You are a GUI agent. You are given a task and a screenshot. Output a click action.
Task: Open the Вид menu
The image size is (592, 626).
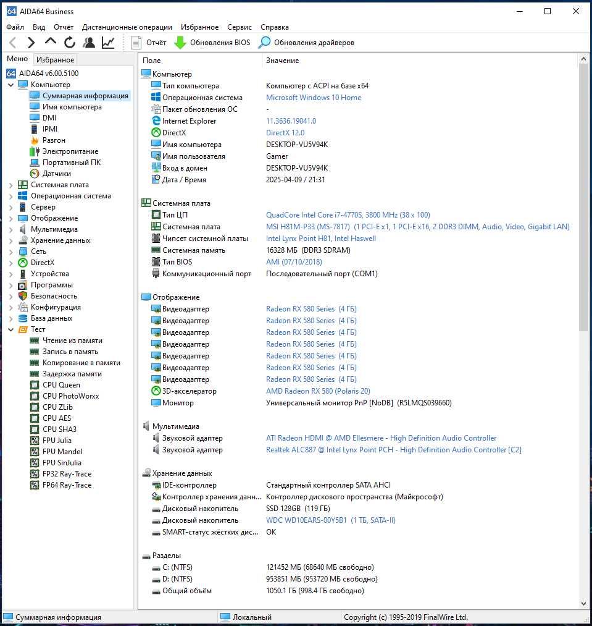[x=39, y=27]
